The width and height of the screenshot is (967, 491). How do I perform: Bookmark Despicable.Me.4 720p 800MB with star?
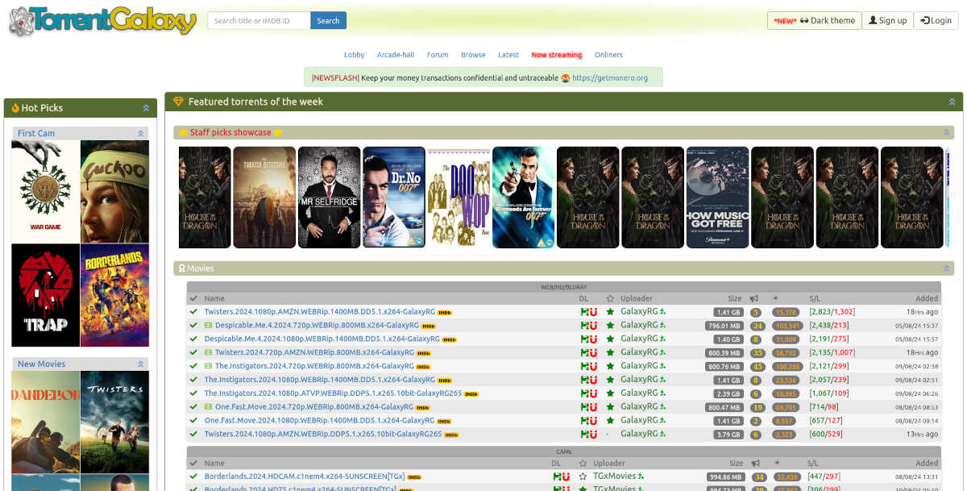tap(610, 325)
